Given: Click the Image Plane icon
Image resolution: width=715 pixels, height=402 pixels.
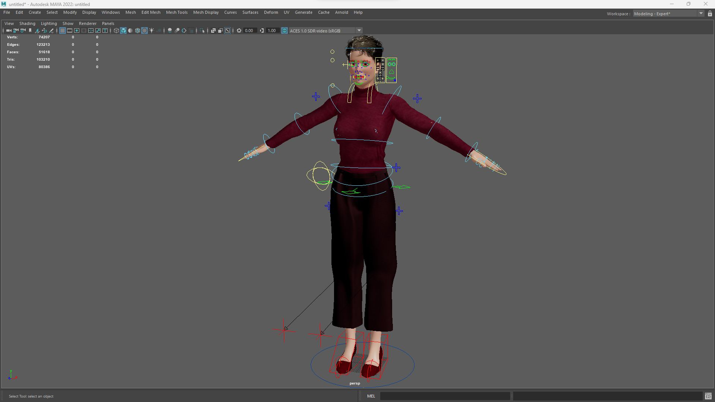Looking at the screenshot, I should [37, 31].
